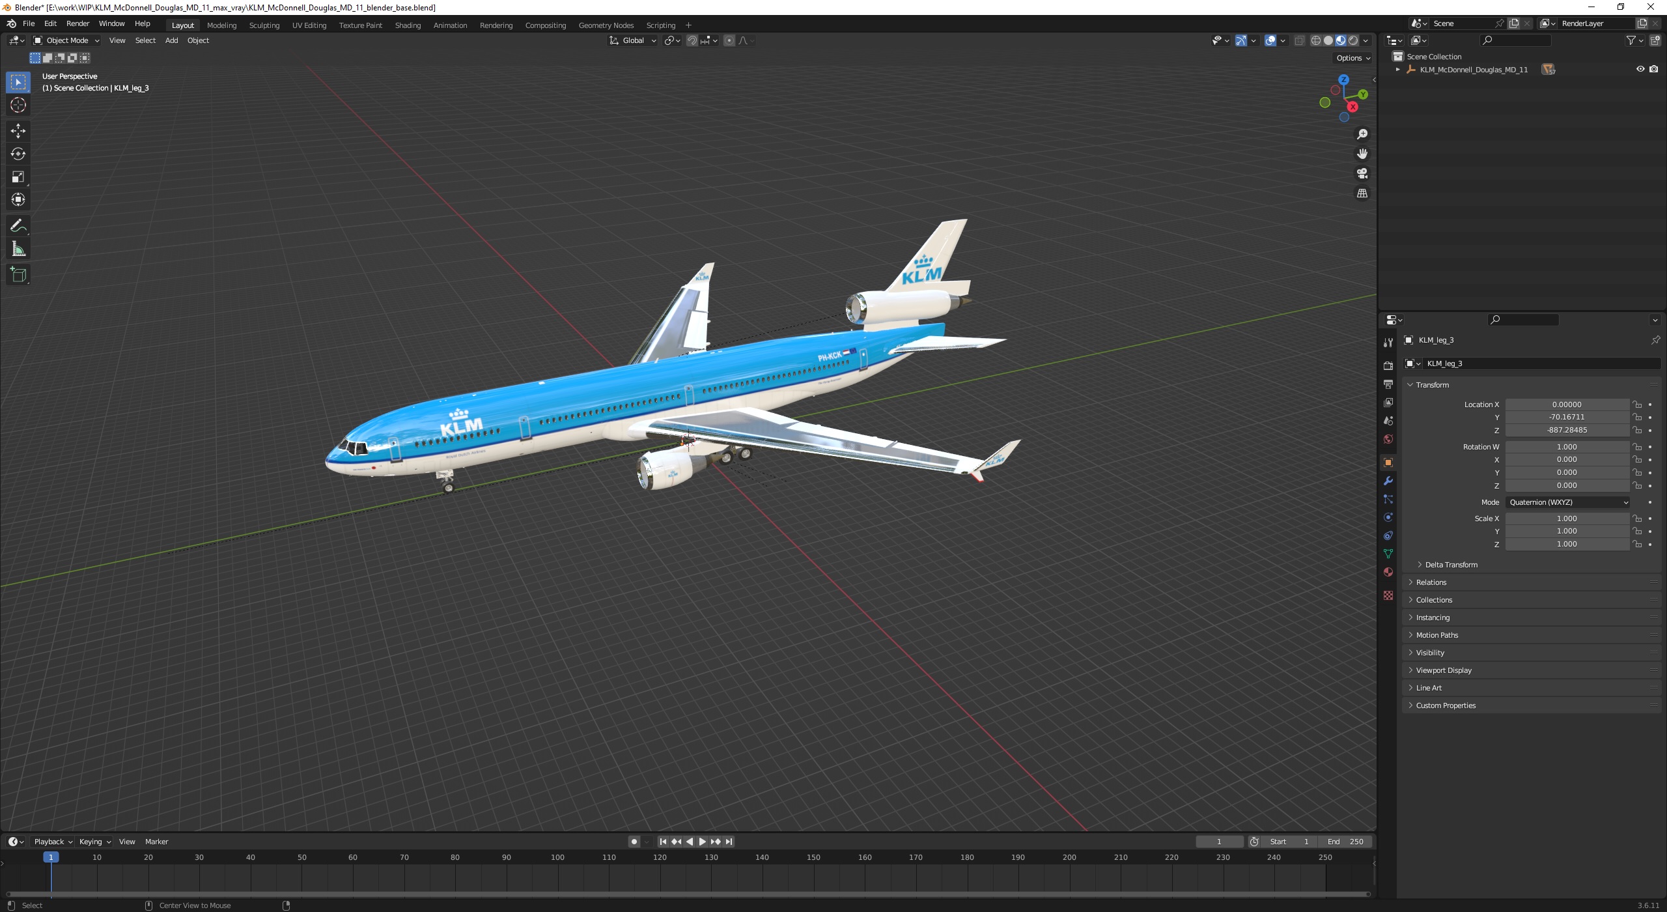The image size is (1667, 912).
Task: Toggle viewport overlays display
Action: (1270, 40)
